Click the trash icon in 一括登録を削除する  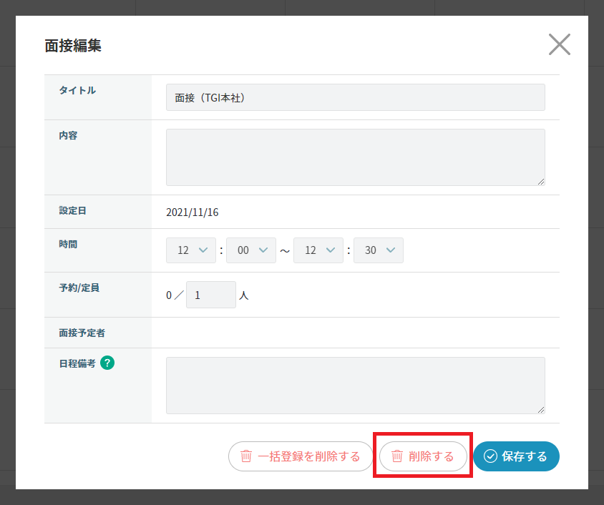click(x=246, y=456)
